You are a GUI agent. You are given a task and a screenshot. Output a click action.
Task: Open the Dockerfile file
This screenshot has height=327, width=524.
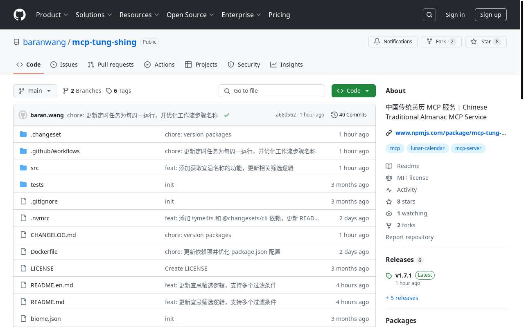coord(44,252)
